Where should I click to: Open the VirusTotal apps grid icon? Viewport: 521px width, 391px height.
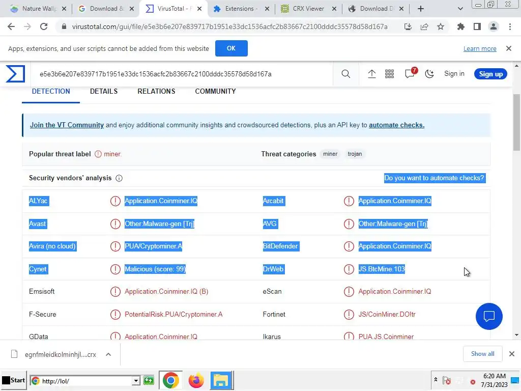point(389,74)
